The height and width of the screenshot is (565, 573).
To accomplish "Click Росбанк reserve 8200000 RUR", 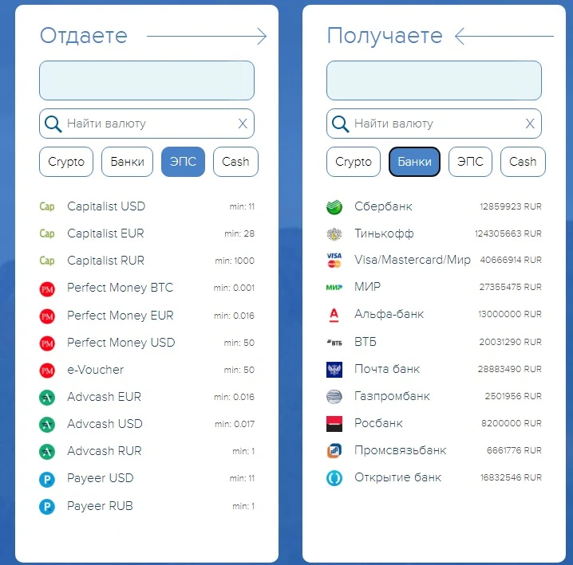I will pos(512,423).
